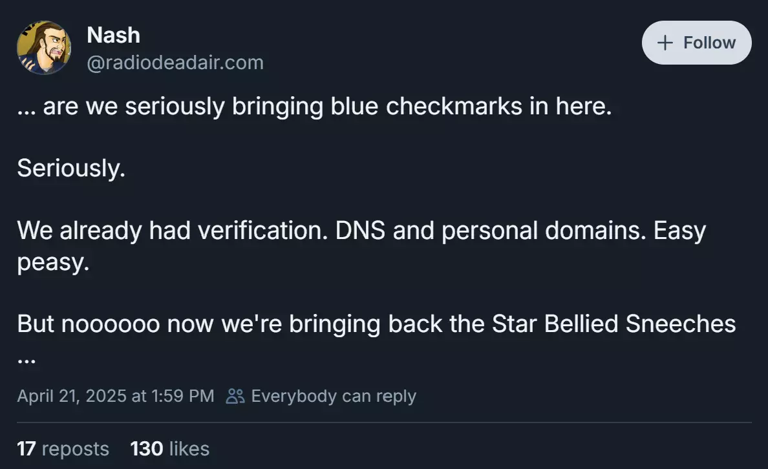Open the April 21, 2025 timestamp link
Viewport: 768px width, 469px height.
(x=116, y=395)
